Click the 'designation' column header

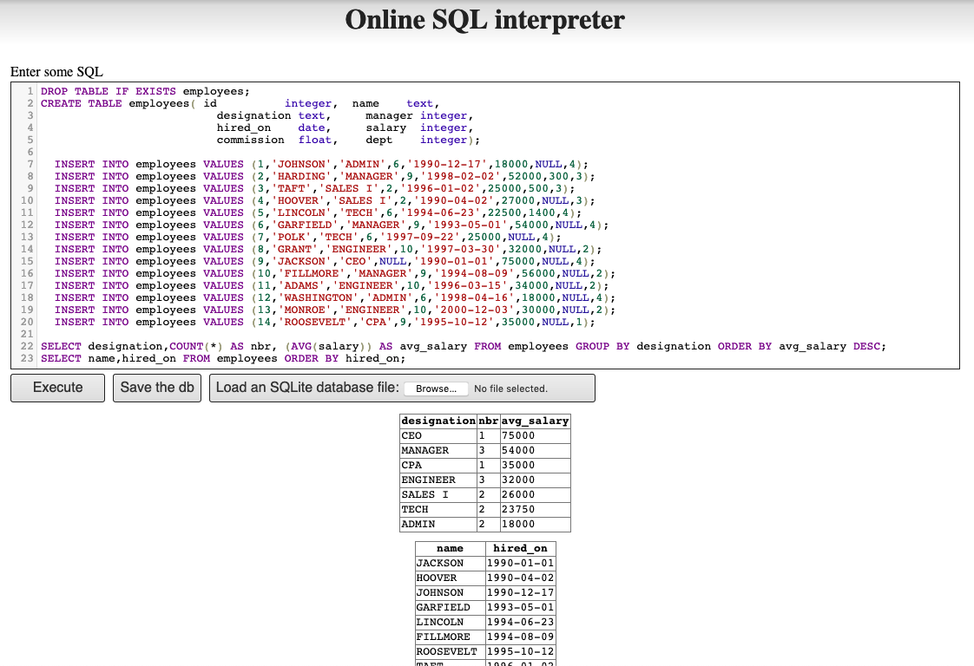pyautogui.click(x=438, y=421)
